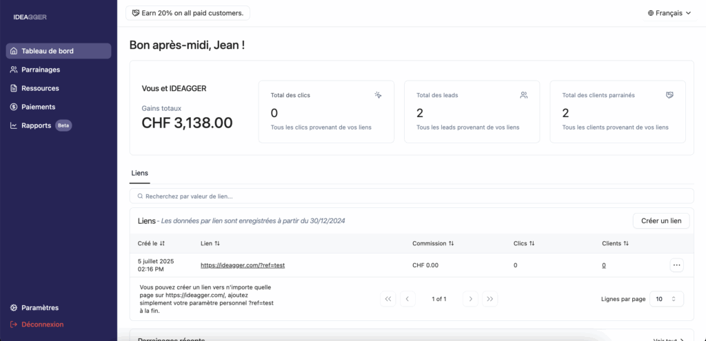Screen dimensions: 706x341
Task: Click the Vous et IDEAGGER heading
Action: click(174, 89)
